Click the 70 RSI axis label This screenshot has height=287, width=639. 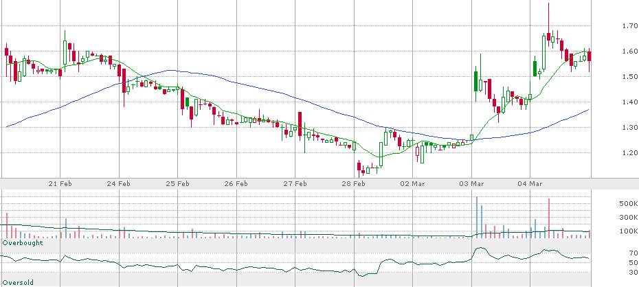click(633, 253)
